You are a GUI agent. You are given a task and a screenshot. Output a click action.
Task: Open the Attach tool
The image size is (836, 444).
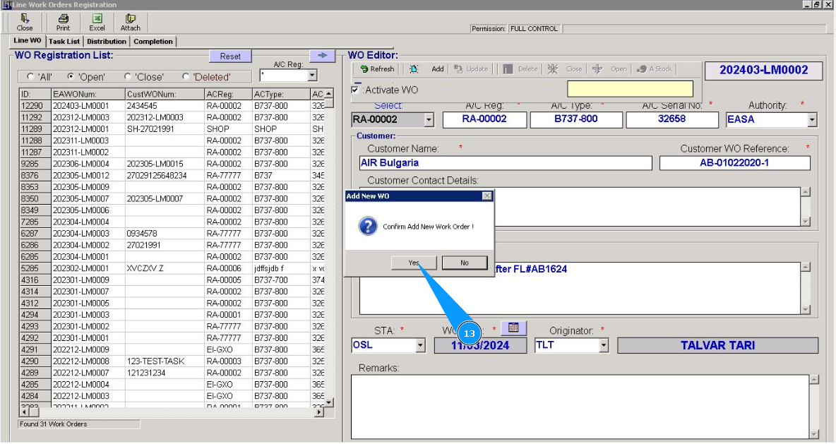[131, 22]
